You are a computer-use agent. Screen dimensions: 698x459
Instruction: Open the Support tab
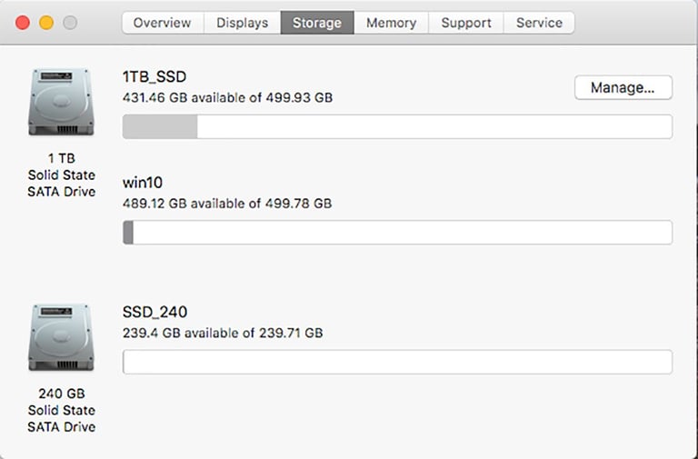tap(466, 23)
